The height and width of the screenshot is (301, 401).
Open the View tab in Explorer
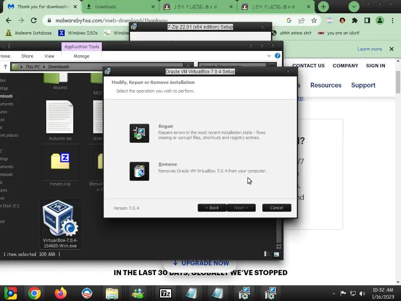49,56
